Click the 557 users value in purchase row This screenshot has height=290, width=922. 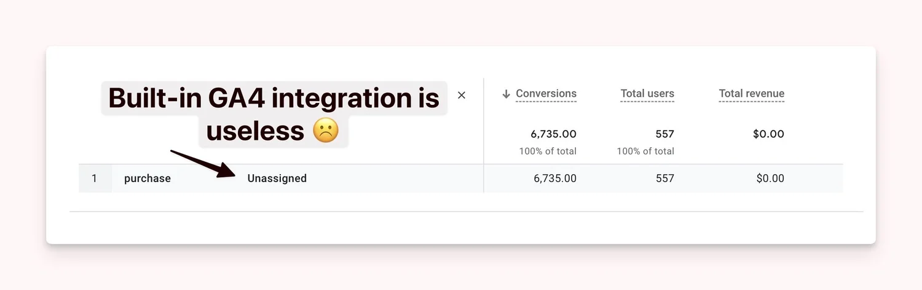click(664, 178)
